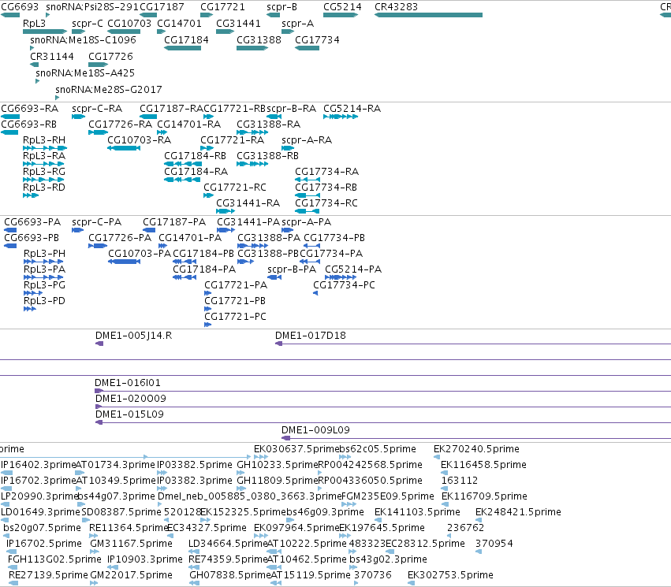671x587 pixels.
Task: Select snoRNA:Me18S-C1096 feature
Action: [x=32, y=48]
